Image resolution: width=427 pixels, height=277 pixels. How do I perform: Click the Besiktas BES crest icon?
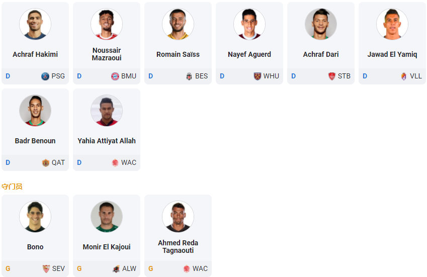click(x=189, y=76)
